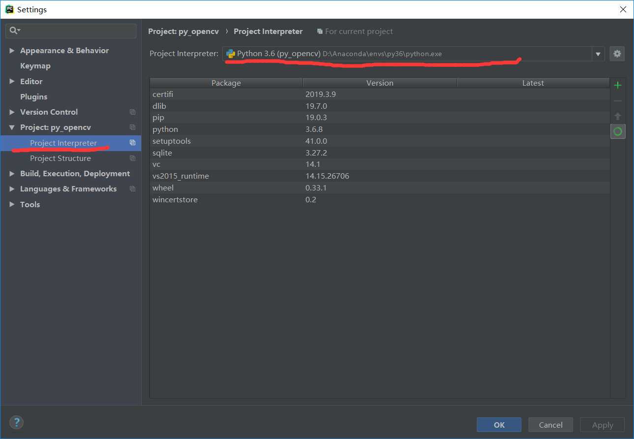Expand Build, Execution, Deployment section
Viewport: 634px width, 439px height.
tap(12, 174)
